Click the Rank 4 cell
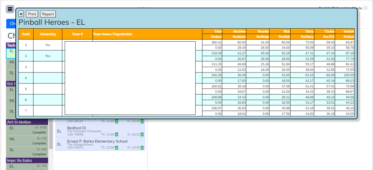373x170 pixels. 26,78
